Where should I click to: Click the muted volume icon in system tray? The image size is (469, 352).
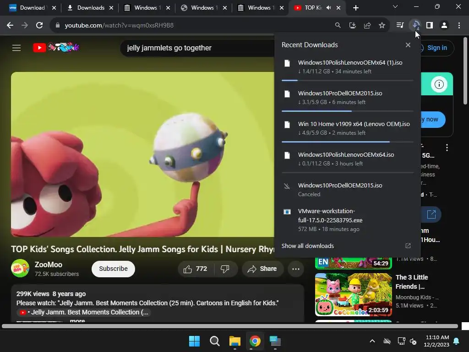(414, 341)
